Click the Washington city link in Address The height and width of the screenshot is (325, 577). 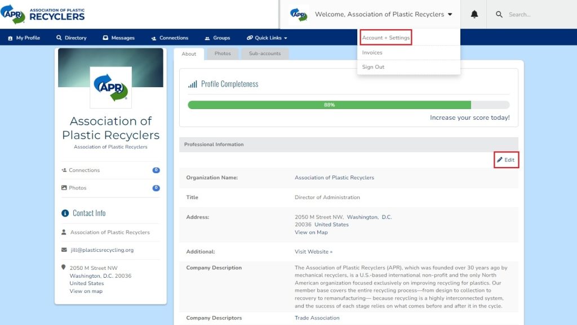click(362, 217)
